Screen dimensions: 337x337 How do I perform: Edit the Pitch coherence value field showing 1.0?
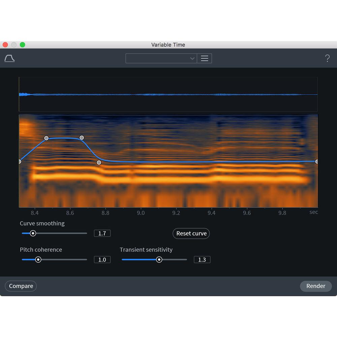pos(102,259)
